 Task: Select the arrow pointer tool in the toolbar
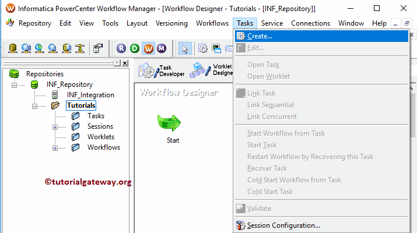[185, 48]
